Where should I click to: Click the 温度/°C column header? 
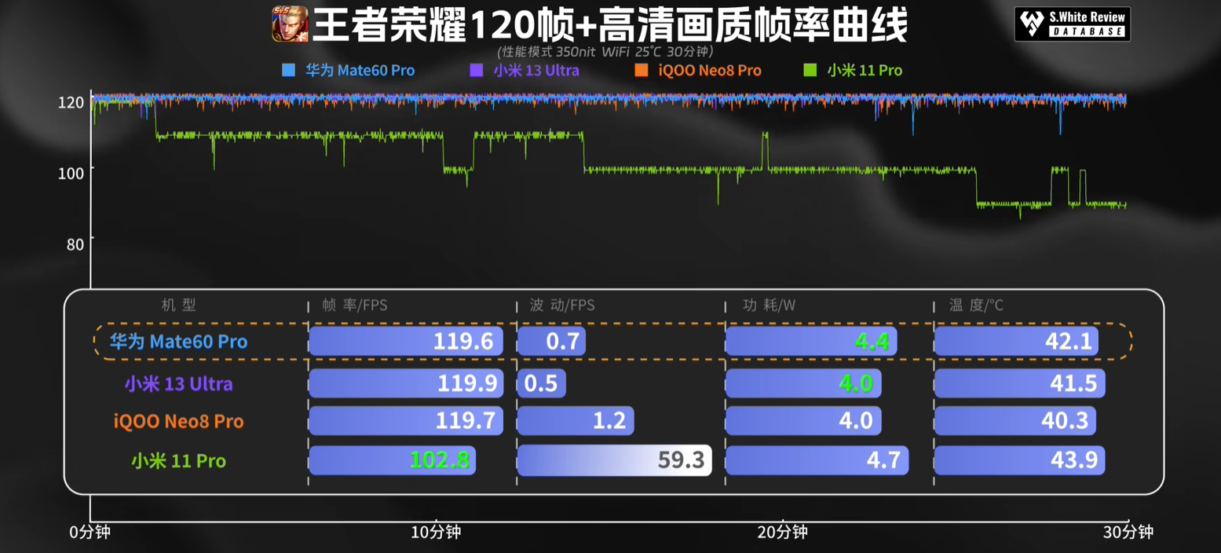(x=976, y=305)
